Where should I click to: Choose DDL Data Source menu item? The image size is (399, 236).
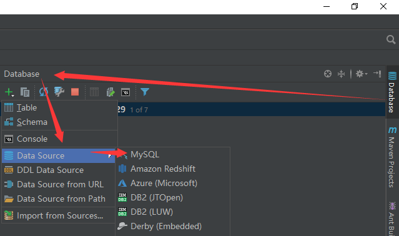click(59, 170)
